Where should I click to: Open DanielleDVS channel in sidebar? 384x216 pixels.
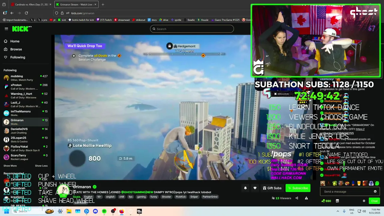[x=25, y=131]
